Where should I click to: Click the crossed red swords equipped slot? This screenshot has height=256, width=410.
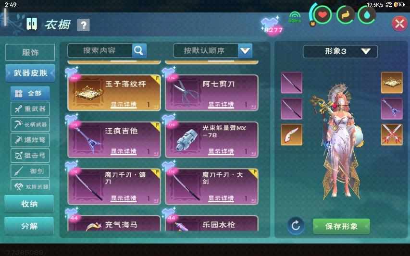392,135
